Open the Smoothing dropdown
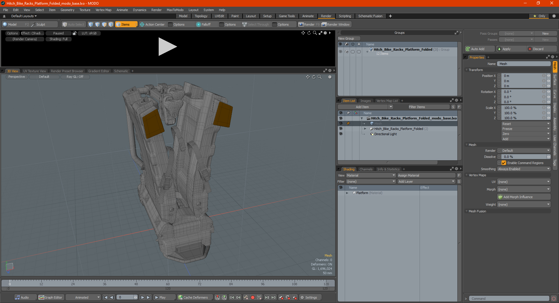Viewport: 559px width, 303px height. (524, 169)
